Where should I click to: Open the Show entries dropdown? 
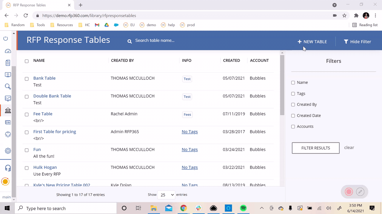[166, 195]
